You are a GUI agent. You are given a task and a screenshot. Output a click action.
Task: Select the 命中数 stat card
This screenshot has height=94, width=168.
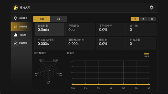[x=141, y=30]
